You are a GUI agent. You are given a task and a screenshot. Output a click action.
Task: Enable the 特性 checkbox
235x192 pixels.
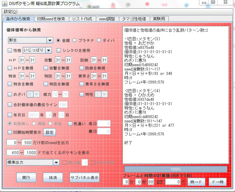[x=82, y=94]
